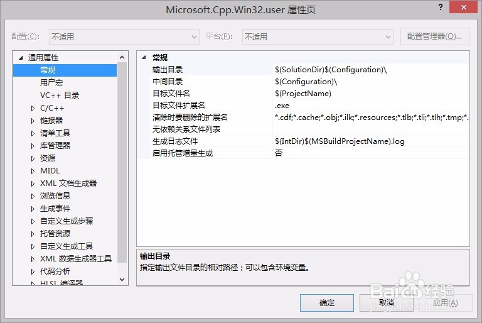The image size is (482, 323).
Task: Expand the MIDL node arrow
Action: coord(33,171)
